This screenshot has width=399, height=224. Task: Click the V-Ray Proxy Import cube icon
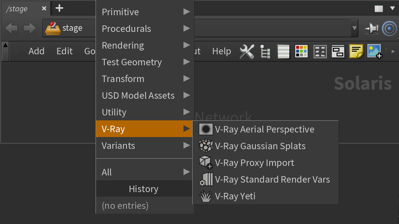(x=206, y=162)
